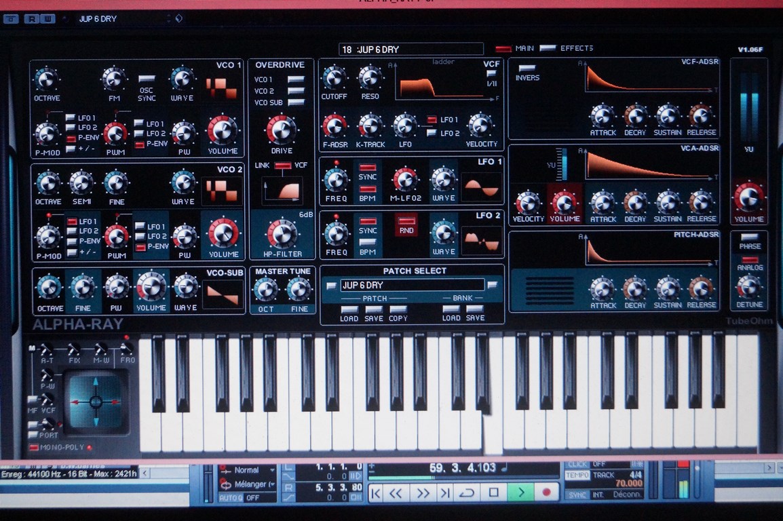Click the HP-FILTER knob

click(x=282, y=233)
